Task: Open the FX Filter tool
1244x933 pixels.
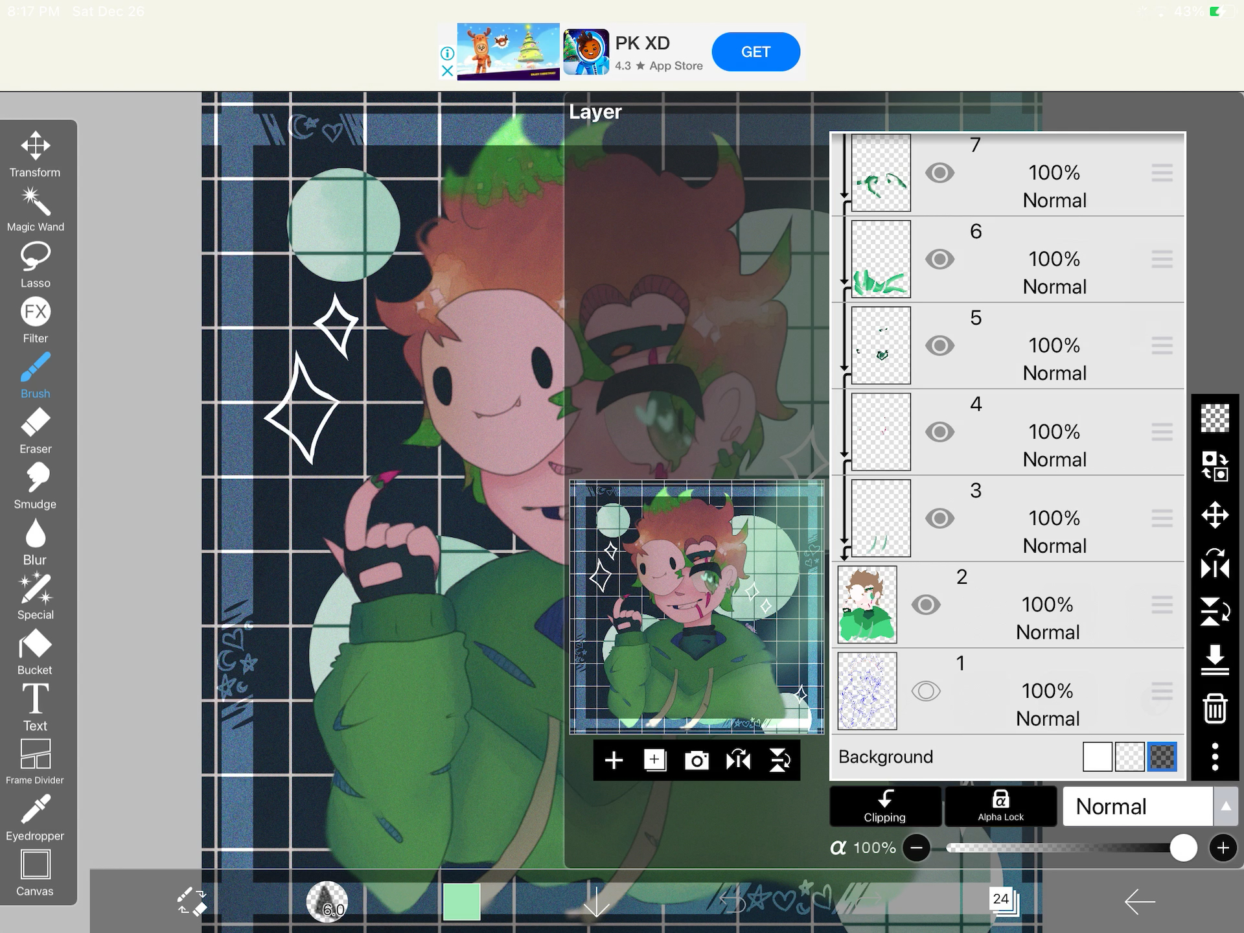Action: click(35, 320)
